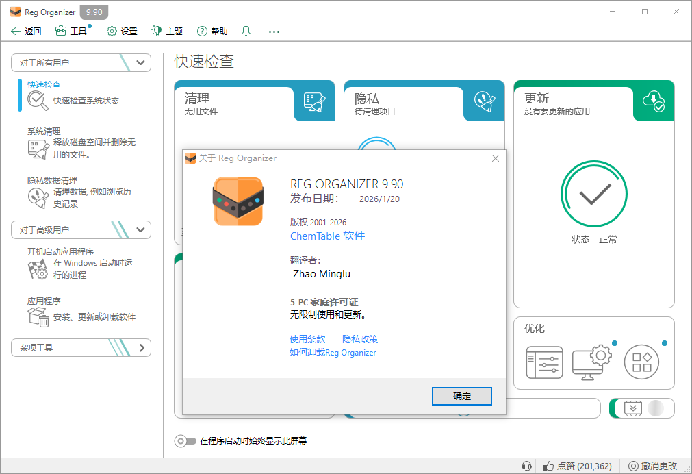Click the 确定 button in About dialog
Screen dimensions: 692x474
[461, 396]
